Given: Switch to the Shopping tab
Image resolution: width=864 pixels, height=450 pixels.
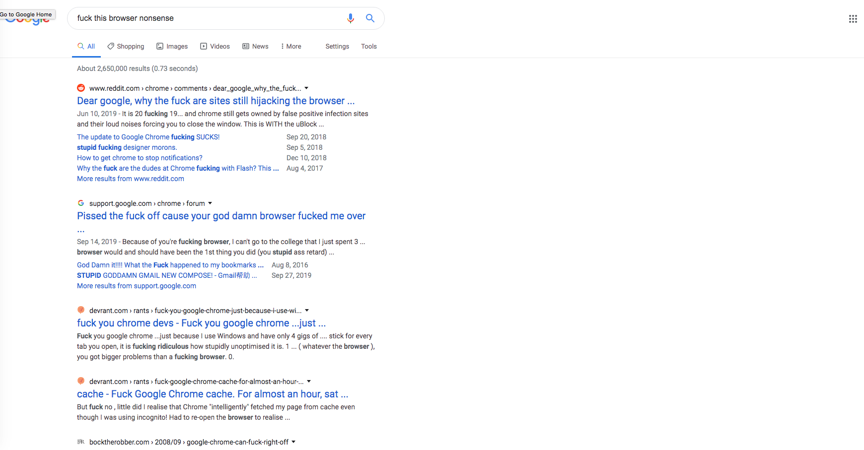Looking at the screenshot, I should [126, 46].
